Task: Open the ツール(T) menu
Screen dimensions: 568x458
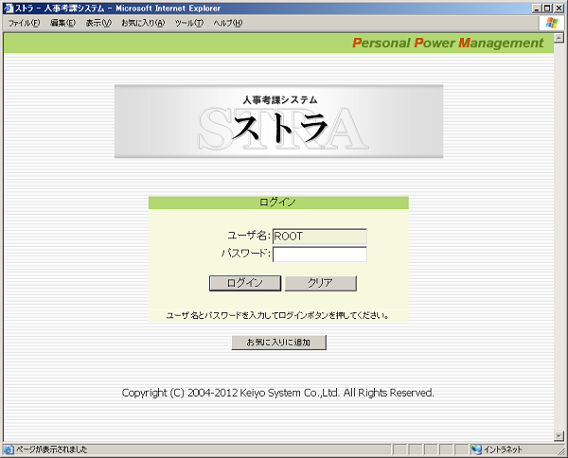Action: point(189,23)
